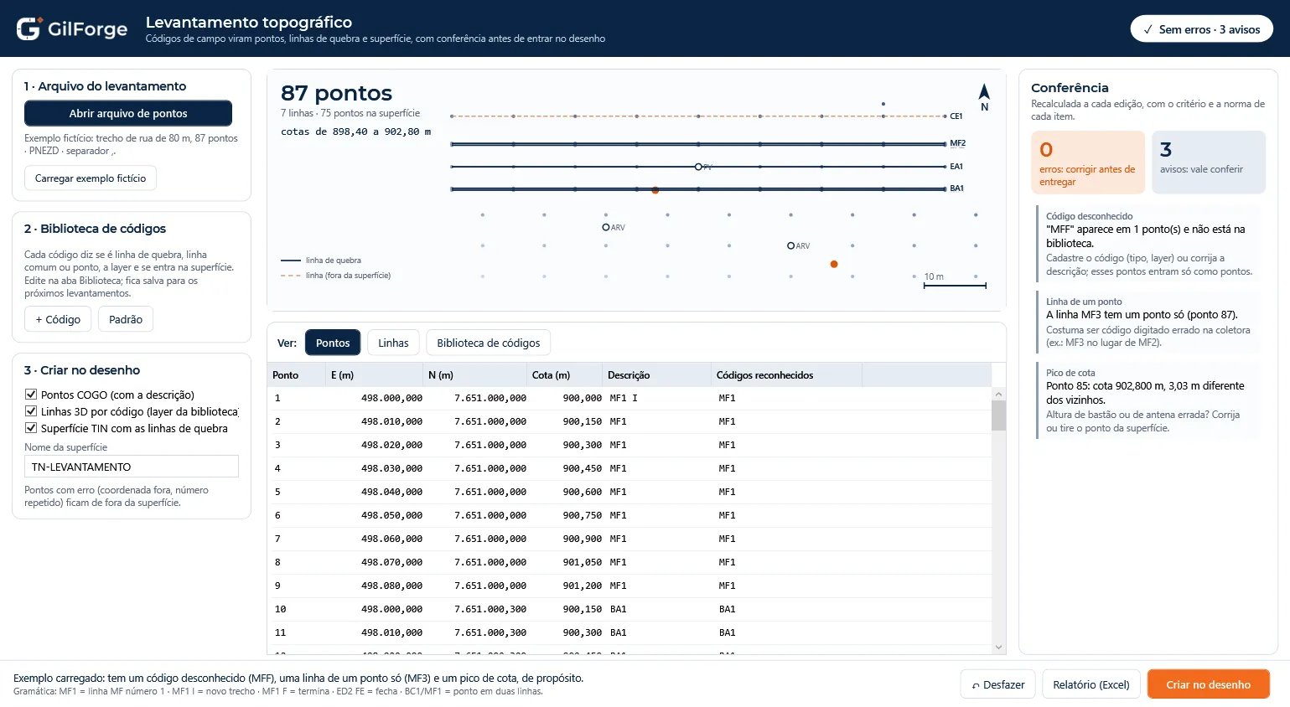
Task: Click the points table scrollbar thumb
Action: (998, 415)
